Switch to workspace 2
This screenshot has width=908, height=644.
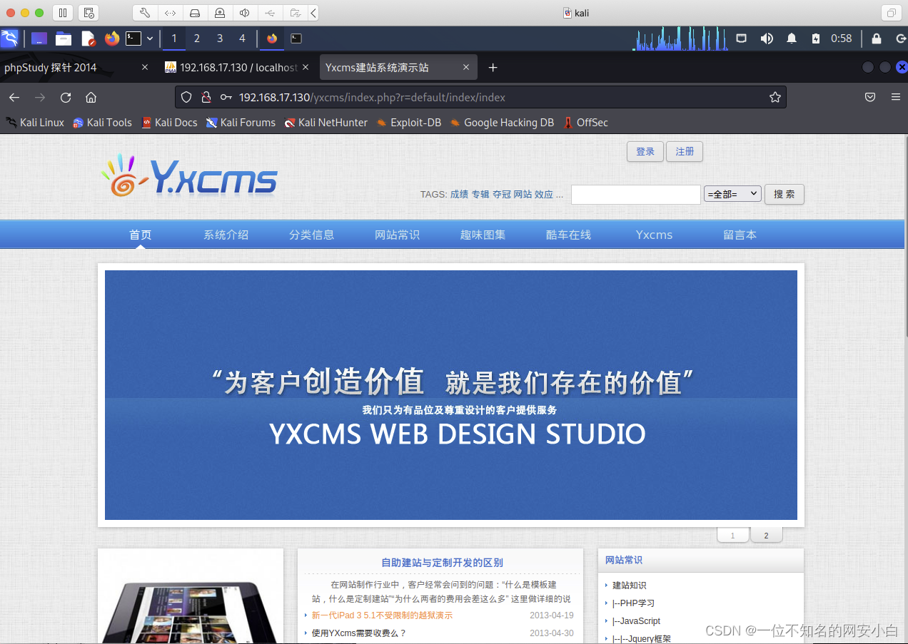pyautogui.click(x=197, y=39)
